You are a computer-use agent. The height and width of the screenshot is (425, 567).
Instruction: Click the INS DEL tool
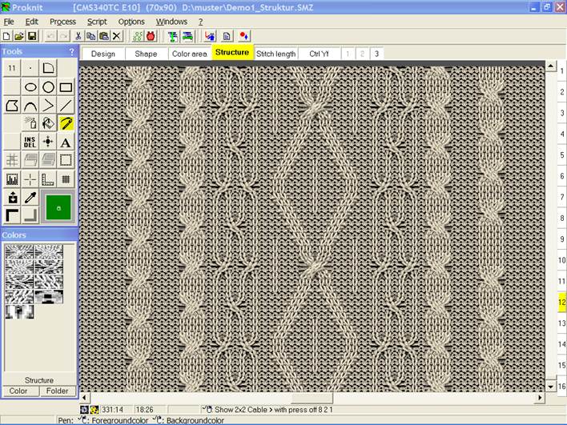[30, 142]
